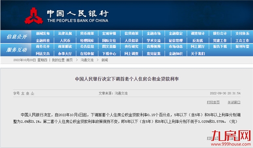253x148 pixels.
Task: Select 宏观审慎 in the navigation bar
Action: point(109,33)
